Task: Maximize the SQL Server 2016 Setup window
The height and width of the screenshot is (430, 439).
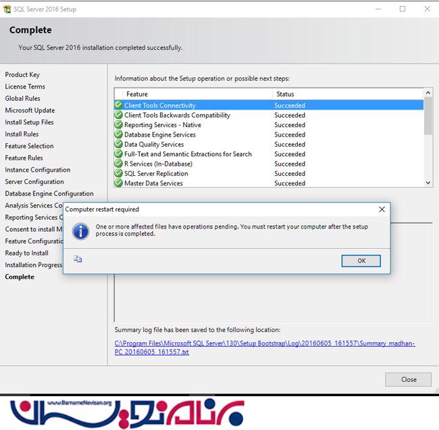Action: tap(403, 9)
